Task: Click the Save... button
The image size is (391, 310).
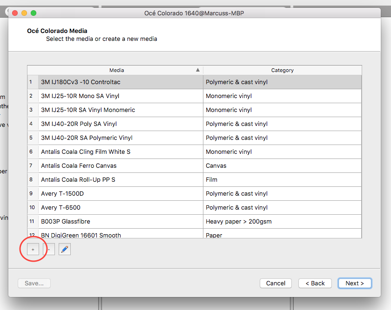Action: pos(34,284)
